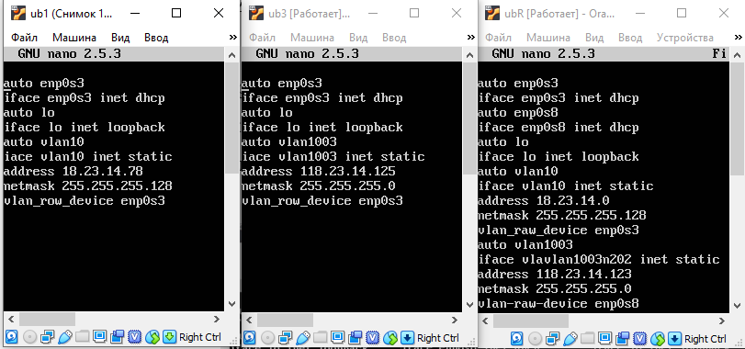Open Ввод menu in ubR window
This screenshot has width=745, height=349.
(630, 38)
